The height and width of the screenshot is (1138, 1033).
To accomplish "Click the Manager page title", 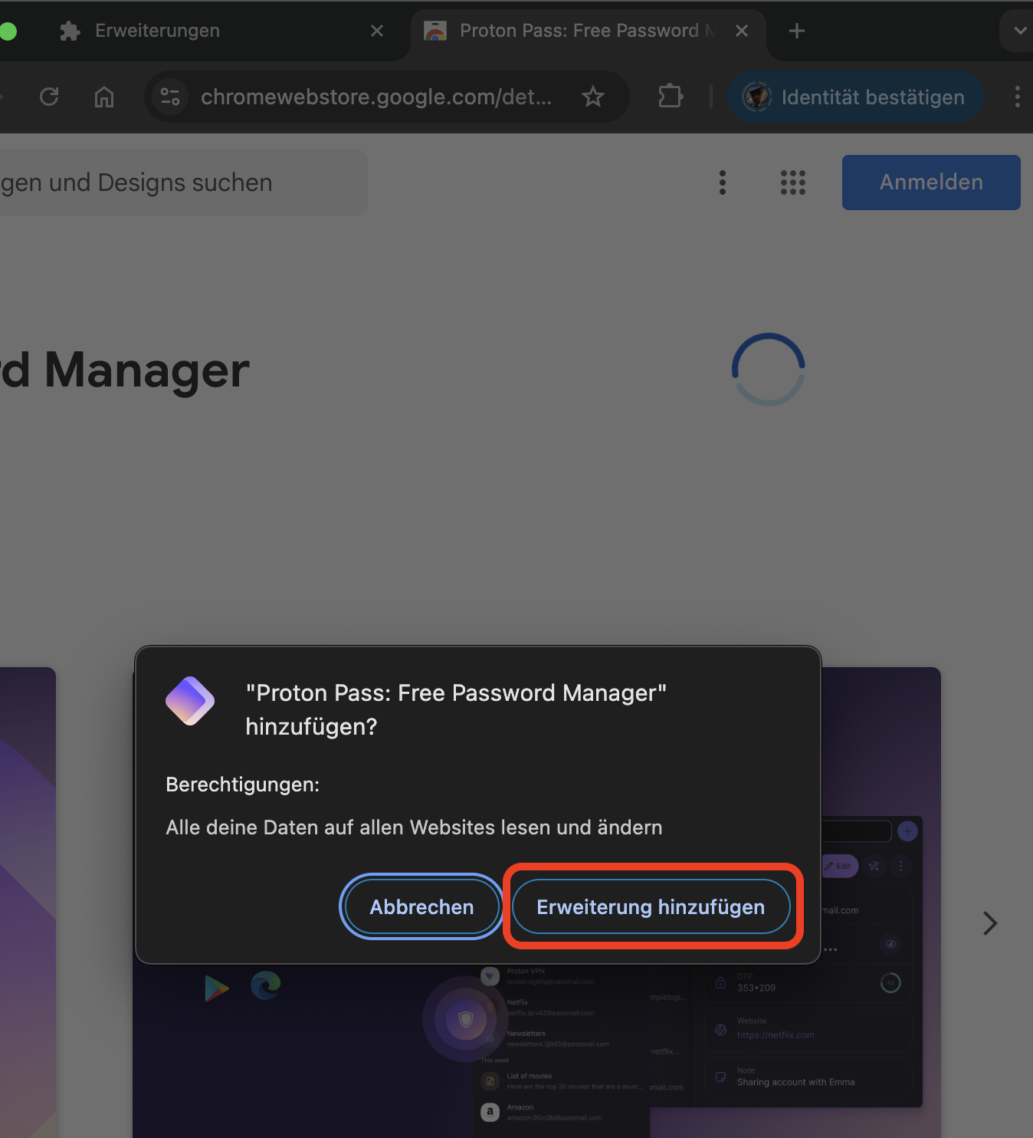I will pyautogui.click(x=125, y=370).
